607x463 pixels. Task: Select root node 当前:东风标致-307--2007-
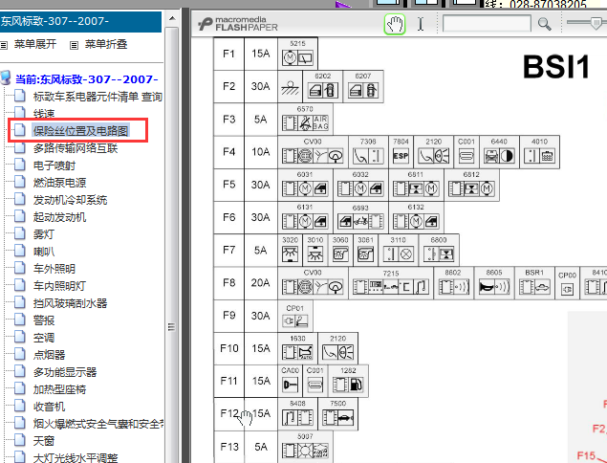[86, 79]
